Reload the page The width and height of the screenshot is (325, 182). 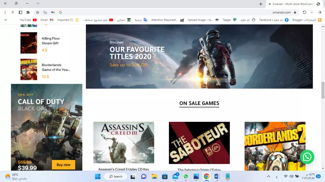(304, 12)
